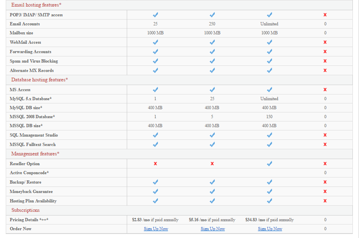Screen dimensions: 359x238
Task: Click third-plan checkmark in SQL Management Studio row
Action: [x=269, y=135]
